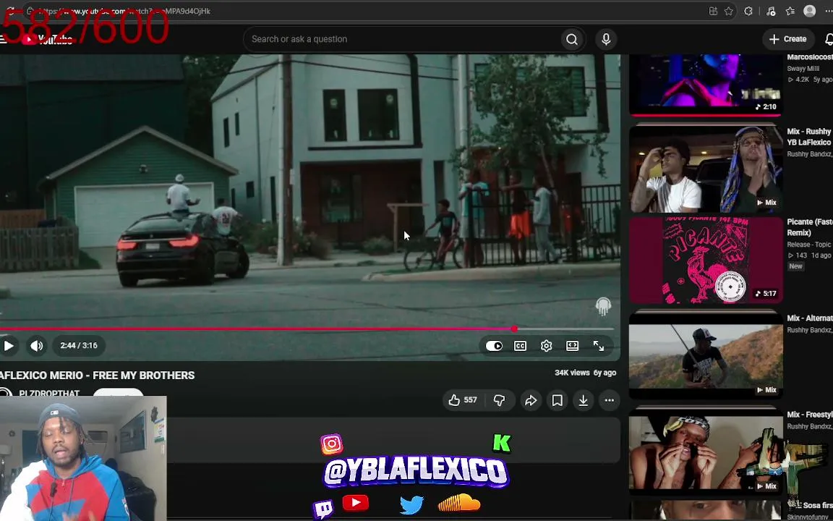The height and width of the screenshot is (521, 833).
Task: Play the paused YouTube video
Action: point(9,346)
